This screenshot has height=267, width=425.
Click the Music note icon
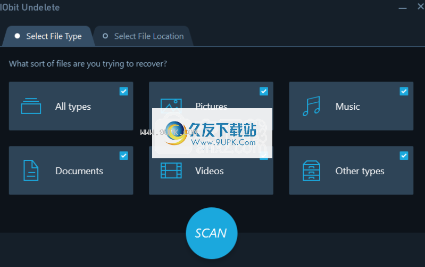(311, 106)
